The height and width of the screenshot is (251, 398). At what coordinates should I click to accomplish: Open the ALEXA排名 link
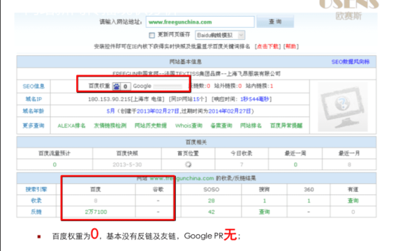click(x=71, y=125)
